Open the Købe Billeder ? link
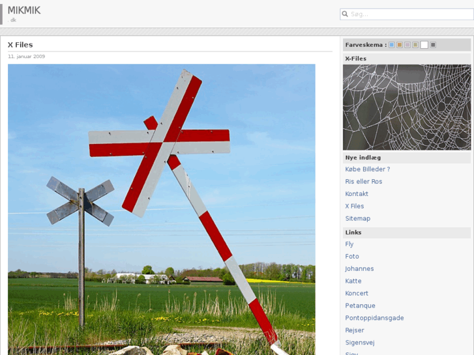Viewport: 474px width, 355px height. point(368,169)
